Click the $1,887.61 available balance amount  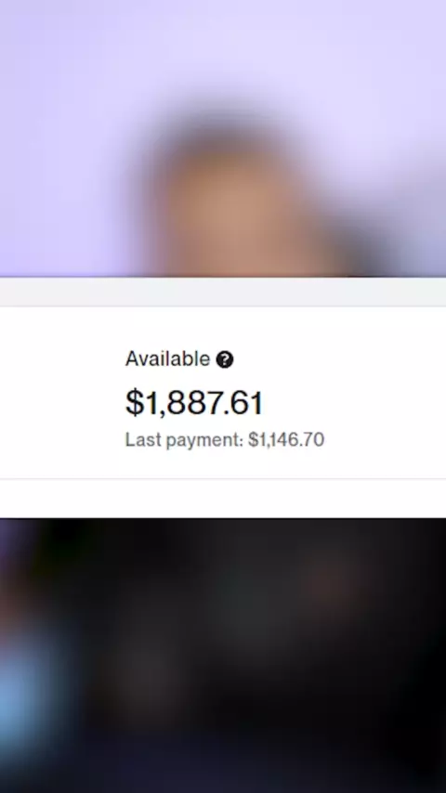point(194,403)
